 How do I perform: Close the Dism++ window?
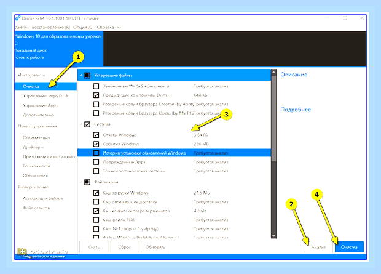coord(362,18)
